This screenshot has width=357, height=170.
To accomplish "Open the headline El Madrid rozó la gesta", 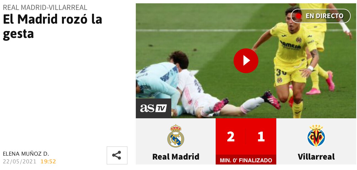I will pos(52,26).
